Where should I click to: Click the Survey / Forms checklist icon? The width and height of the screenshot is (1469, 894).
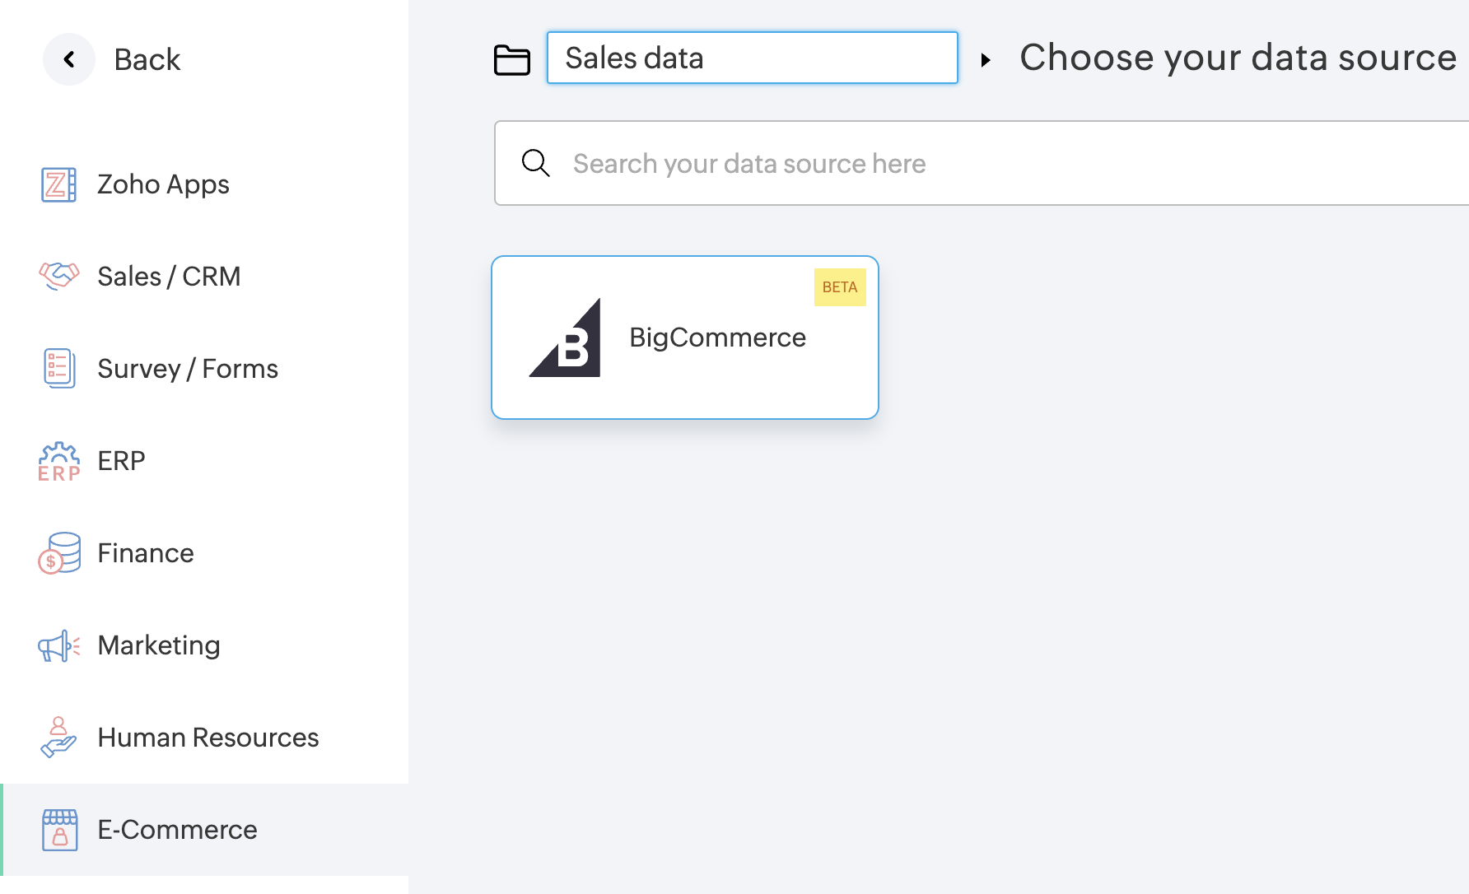[58, 368]
